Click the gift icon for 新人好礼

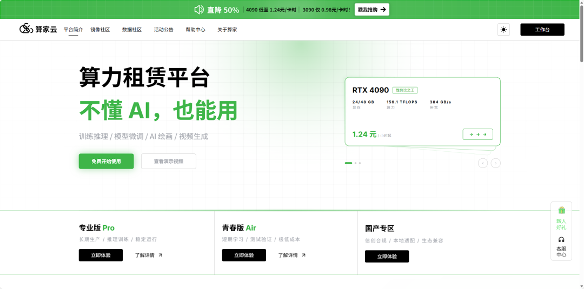pyautogui.click(x=561, y=210)
